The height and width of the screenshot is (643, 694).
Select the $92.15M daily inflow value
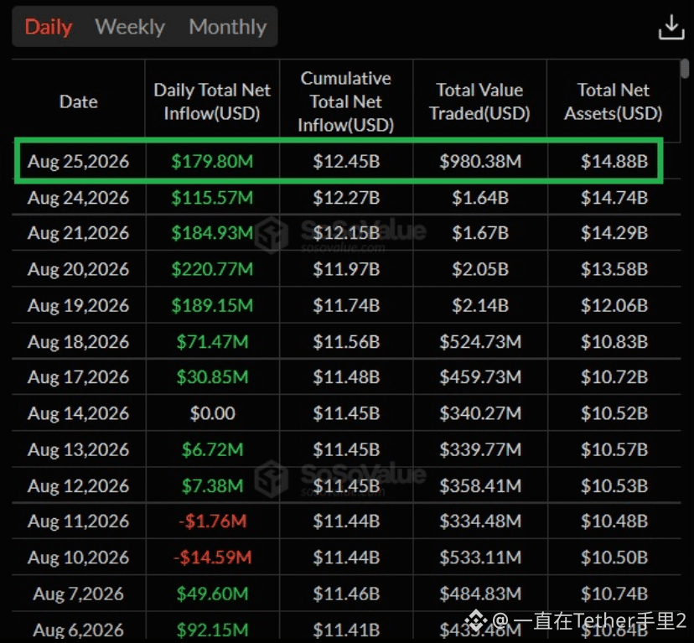tap(212, 630)
